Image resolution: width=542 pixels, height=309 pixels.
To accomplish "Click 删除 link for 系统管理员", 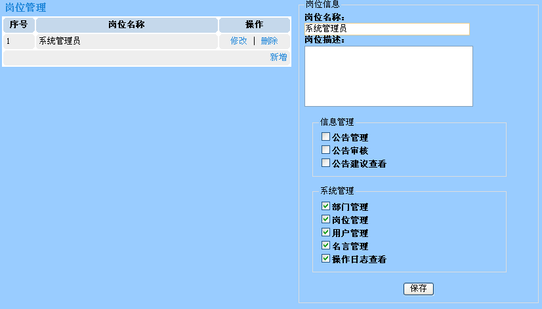I will [x=269, y=41].
